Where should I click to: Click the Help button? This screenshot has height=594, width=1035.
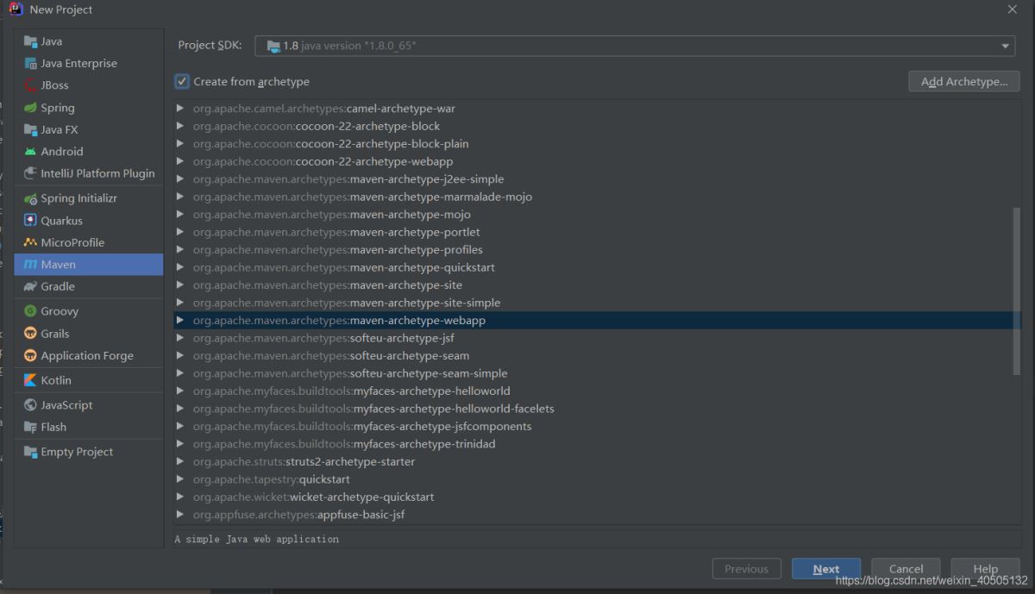[x=985, y=569]
